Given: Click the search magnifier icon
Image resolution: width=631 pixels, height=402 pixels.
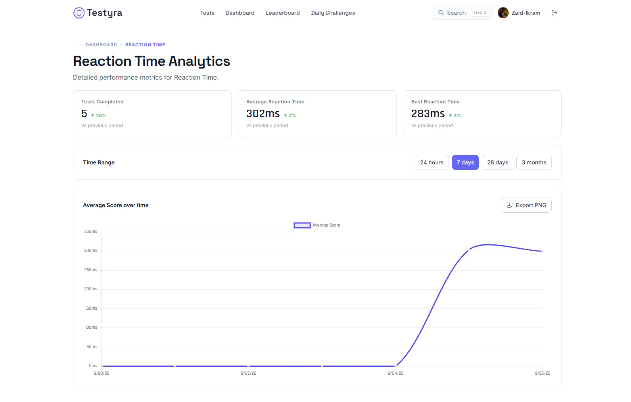Looking at the screenshot, I should 441,13.
